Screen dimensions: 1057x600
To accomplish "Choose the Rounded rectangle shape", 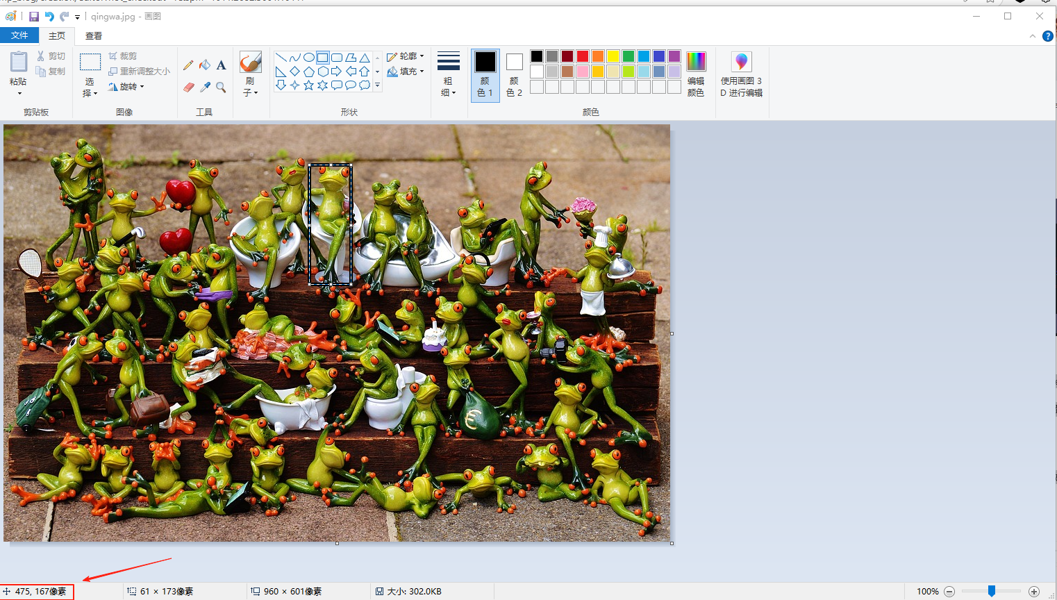I will pos(337,58).
